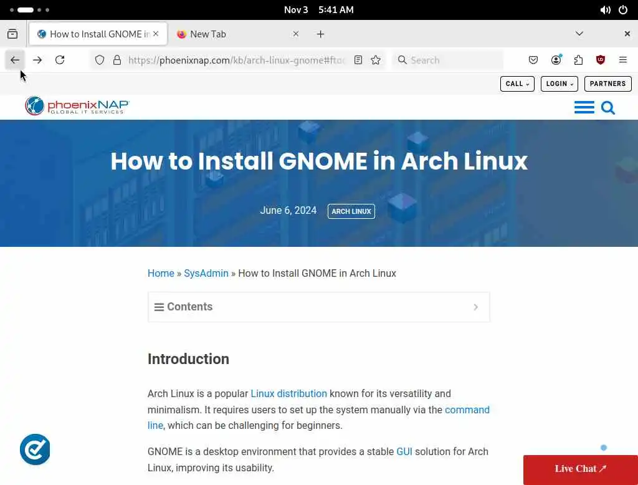Reload the current page
The width and height of the screenshot is (638, 485).
[x=60, y=60]
